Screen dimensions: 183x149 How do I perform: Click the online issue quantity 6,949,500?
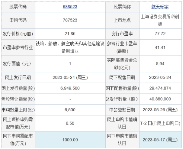click(x=70, y=88)
